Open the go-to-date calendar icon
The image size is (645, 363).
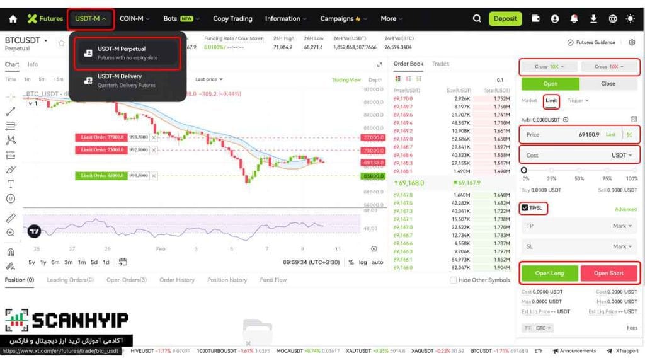(123, 262)
